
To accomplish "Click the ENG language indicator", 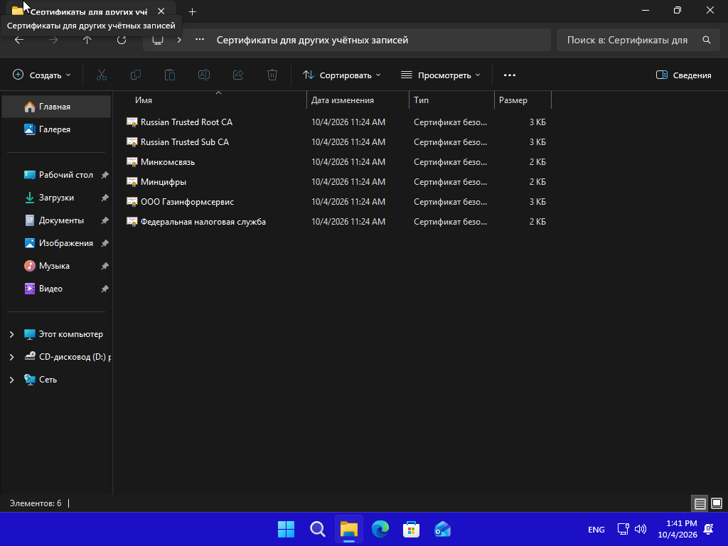I will 596,529.
